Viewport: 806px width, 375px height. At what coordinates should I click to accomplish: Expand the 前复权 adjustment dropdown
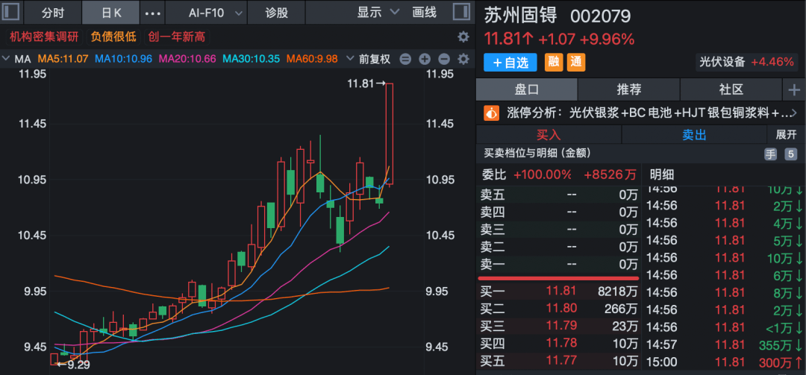[376, 59]
